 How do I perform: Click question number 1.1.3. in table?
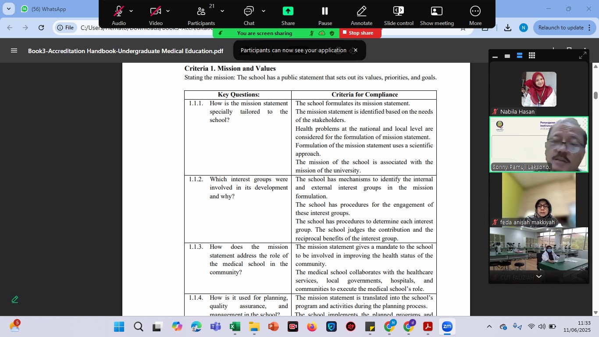click(196, 247)
